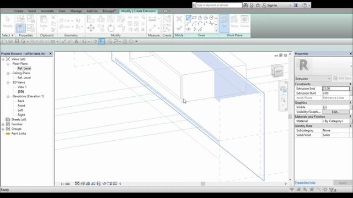Viewport: 353px width, 198px height.
Task: Switch to the Annotate ribbon tab
Action: [47, 11]
